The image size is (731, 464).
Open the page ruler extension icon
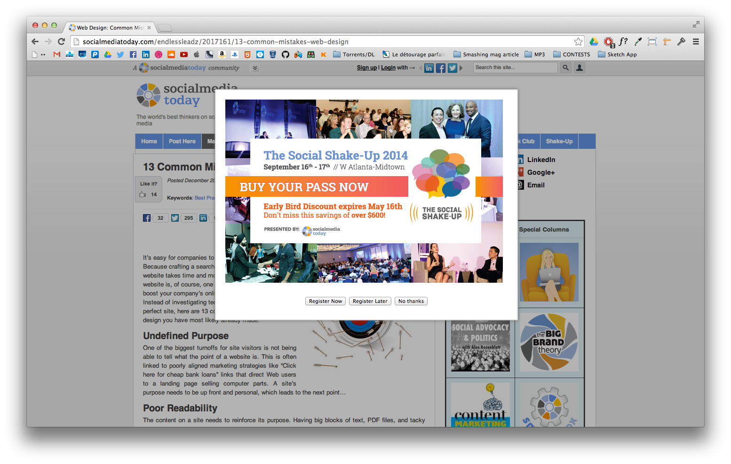(x=667, y=42)
